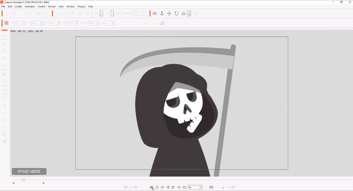Expand dropdown arrow beside the home view icon

(x=189, y=14)
